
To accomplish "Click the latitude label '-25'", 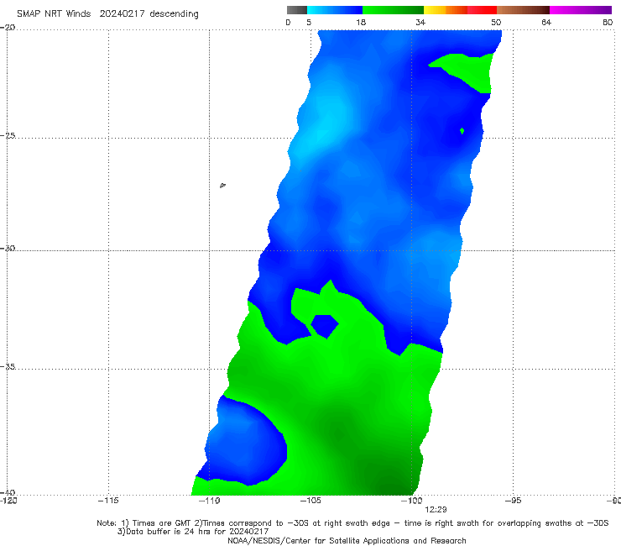I will coord(8,135).
